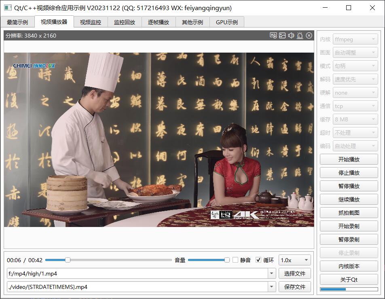The image size is (385, 299).
Task: Click the record video icon in video header
Action: click(x=273, y=36)
